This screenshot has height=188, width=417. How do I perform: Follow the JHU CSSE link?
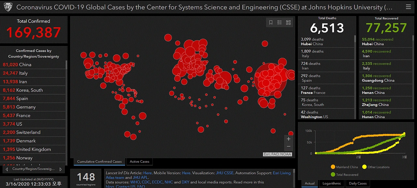(x=224, y=173)
